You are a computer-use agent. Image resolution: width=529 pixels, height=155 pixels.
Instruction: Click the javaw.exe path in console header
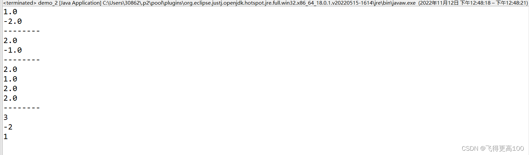[x=259, y=3]
